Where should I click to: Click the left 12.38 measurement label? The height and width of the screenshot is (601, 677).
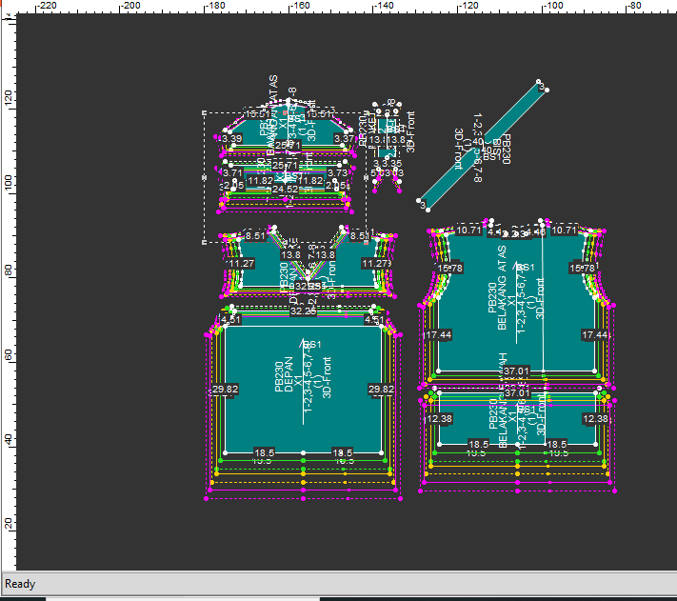point(439,419)
